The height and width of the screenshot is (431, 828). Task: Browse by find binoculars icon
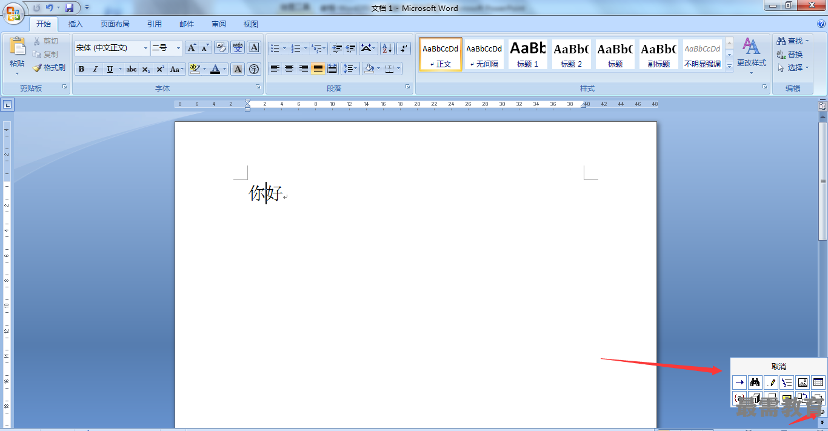click(x=755, y=383)
